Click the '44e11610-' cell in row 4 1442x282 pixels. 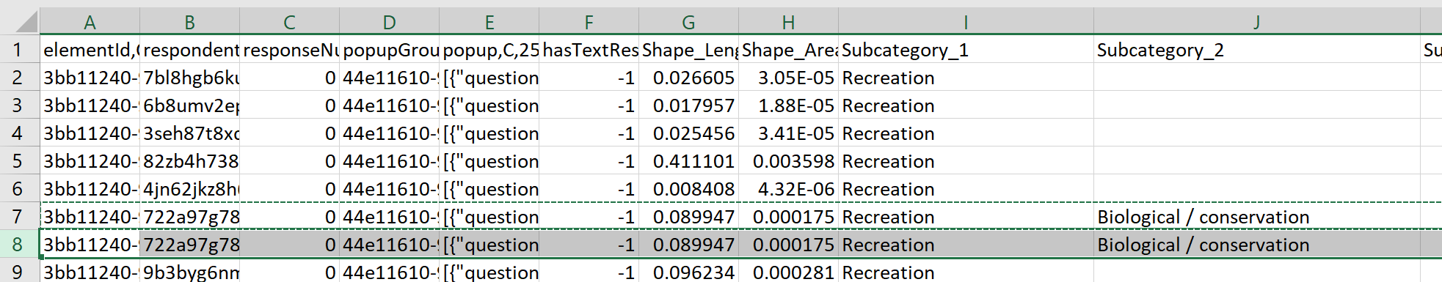389,133
